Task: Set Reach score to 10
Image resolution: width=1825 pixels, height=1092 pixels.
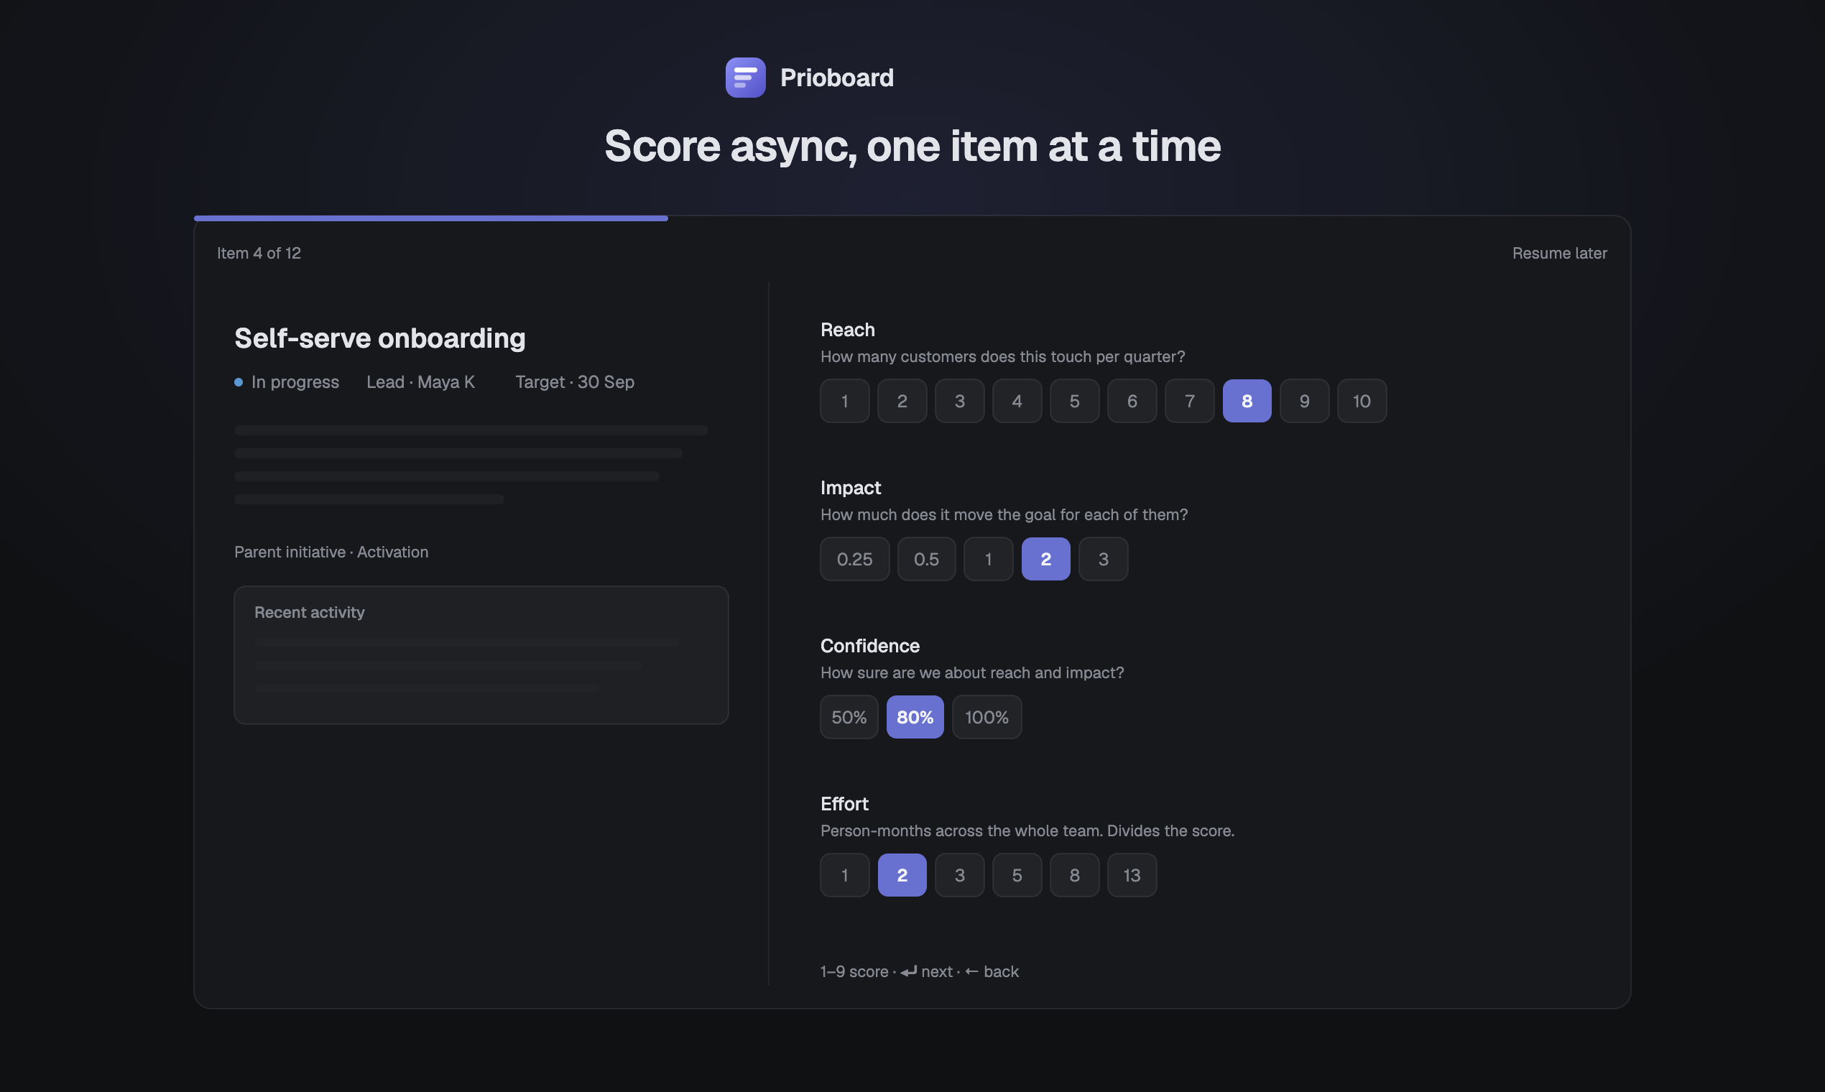Action: pyautogui.click(x=1362, y=401)
